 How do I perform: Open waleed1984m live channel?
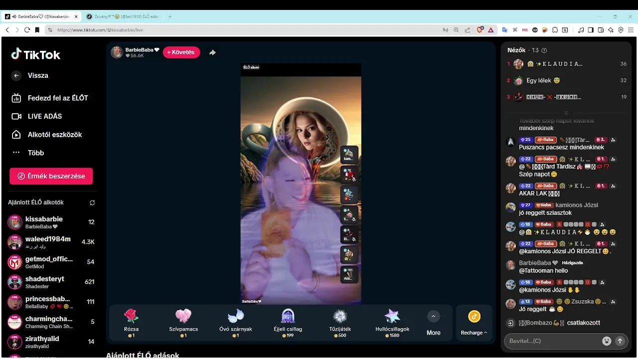pyautogui.click(x=51, y=242)
